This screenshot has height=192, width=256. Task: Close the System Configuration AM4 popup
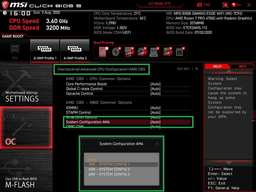157,144
